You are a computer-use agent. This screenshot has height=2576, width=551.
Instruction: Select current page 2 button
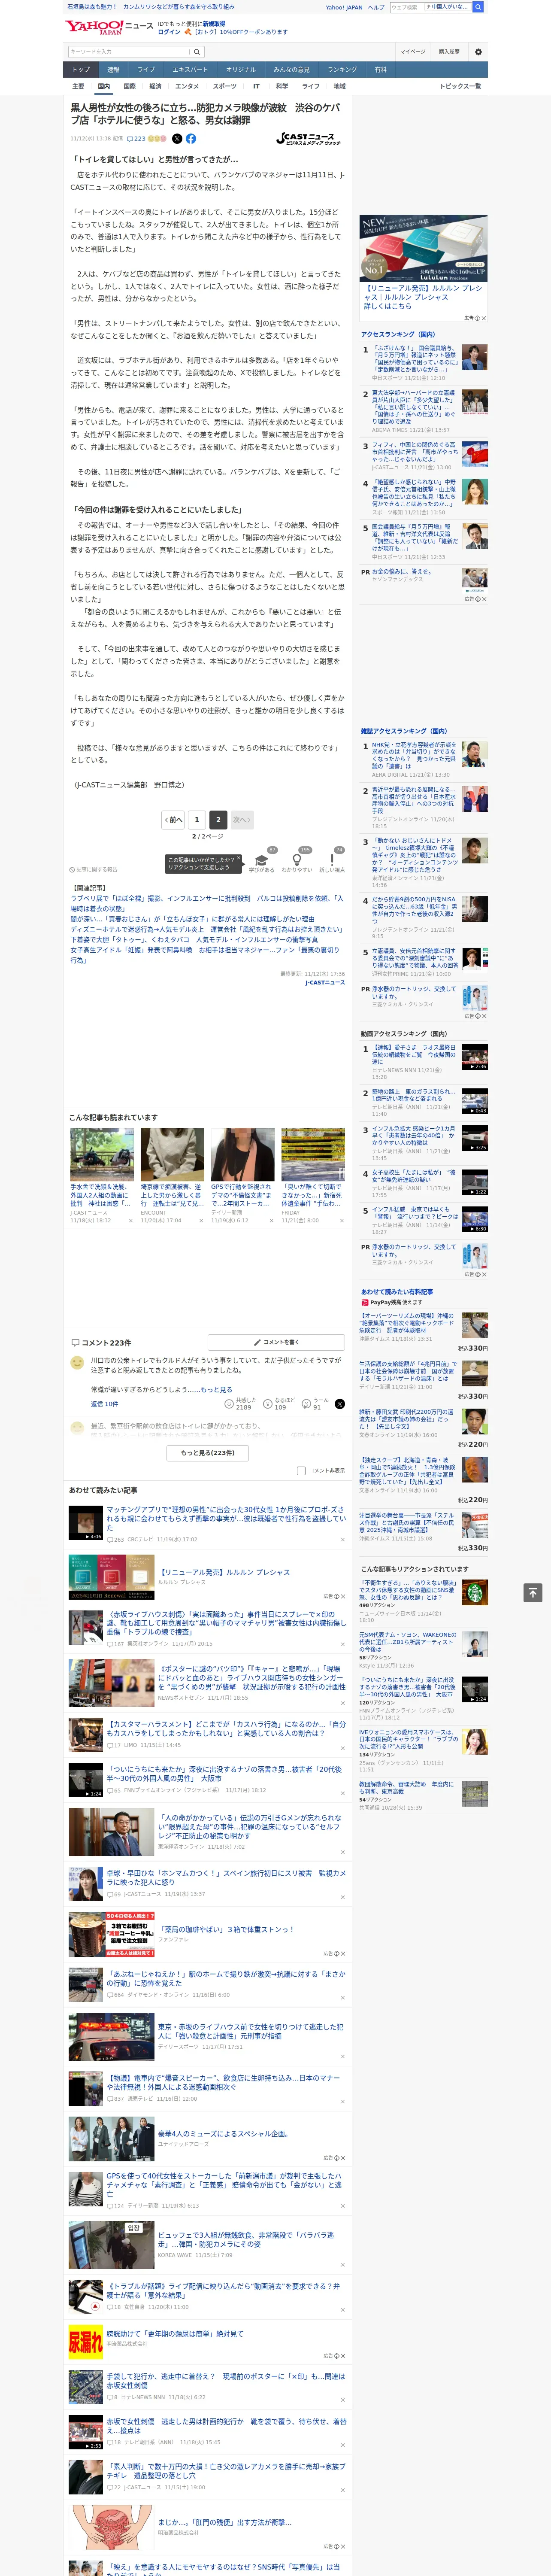coord(217,819)
